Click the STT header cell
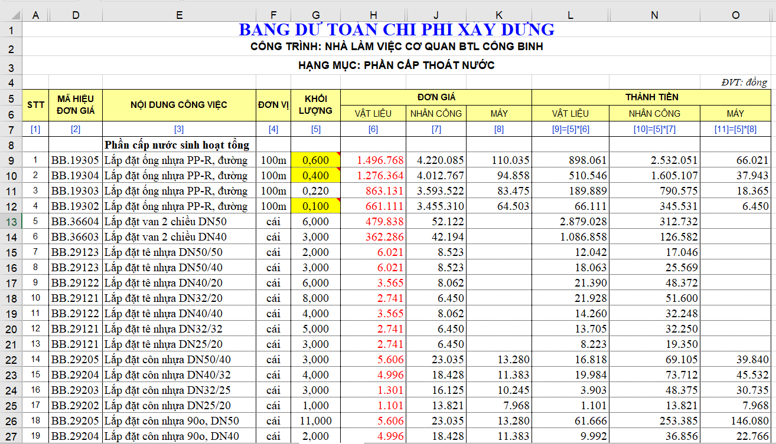Image resolution: width=776 pixels, height=444 pixels. 35,106
